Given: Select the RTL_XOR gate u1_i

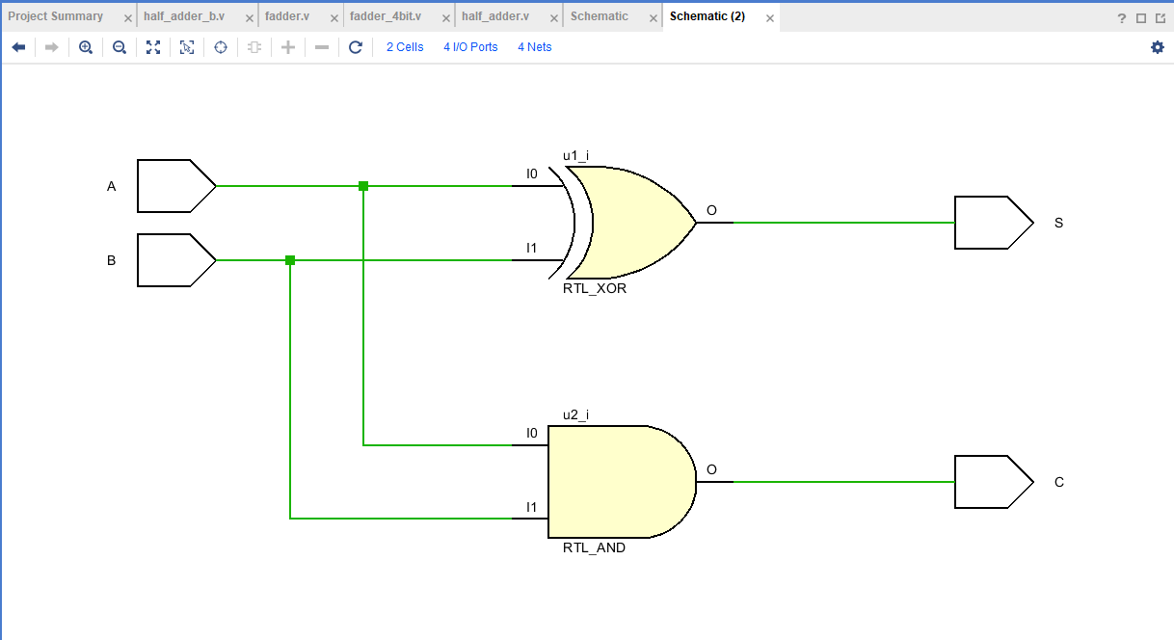Looking at the screenshot, I should click(631, 223).
